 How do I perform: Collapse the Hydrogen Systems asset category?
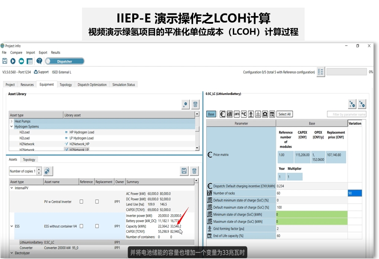point(11,127)
